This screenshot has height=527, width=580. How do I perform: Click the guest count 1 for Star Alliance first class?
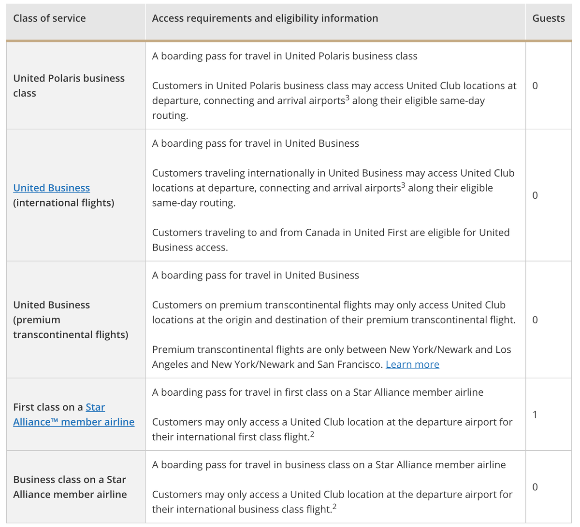tap(535, 414)
